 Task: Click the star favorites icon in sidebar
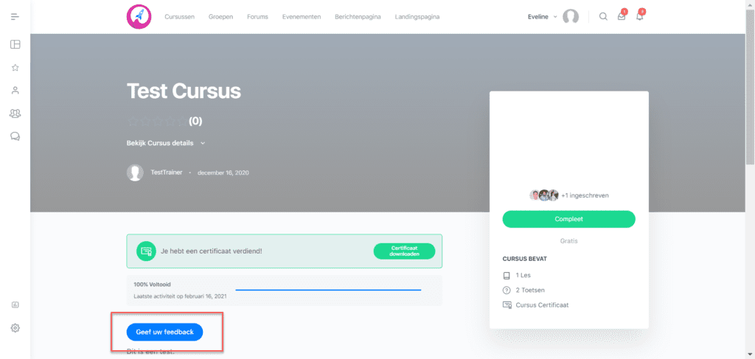pyautogui.click(x=15, y=68)
